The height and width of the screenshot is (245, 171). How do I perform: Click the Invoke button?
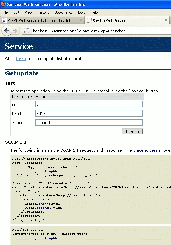[x=132, y=132]
